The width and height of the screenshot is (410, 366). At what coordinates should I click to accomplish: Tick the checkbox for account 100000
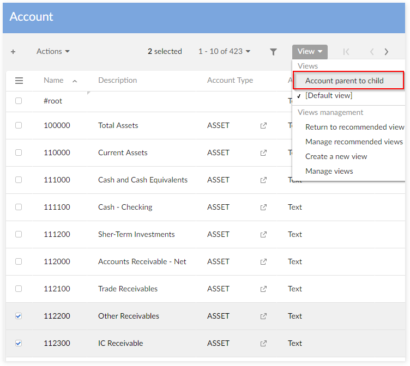pyautogui.click(x=19, y=125)
